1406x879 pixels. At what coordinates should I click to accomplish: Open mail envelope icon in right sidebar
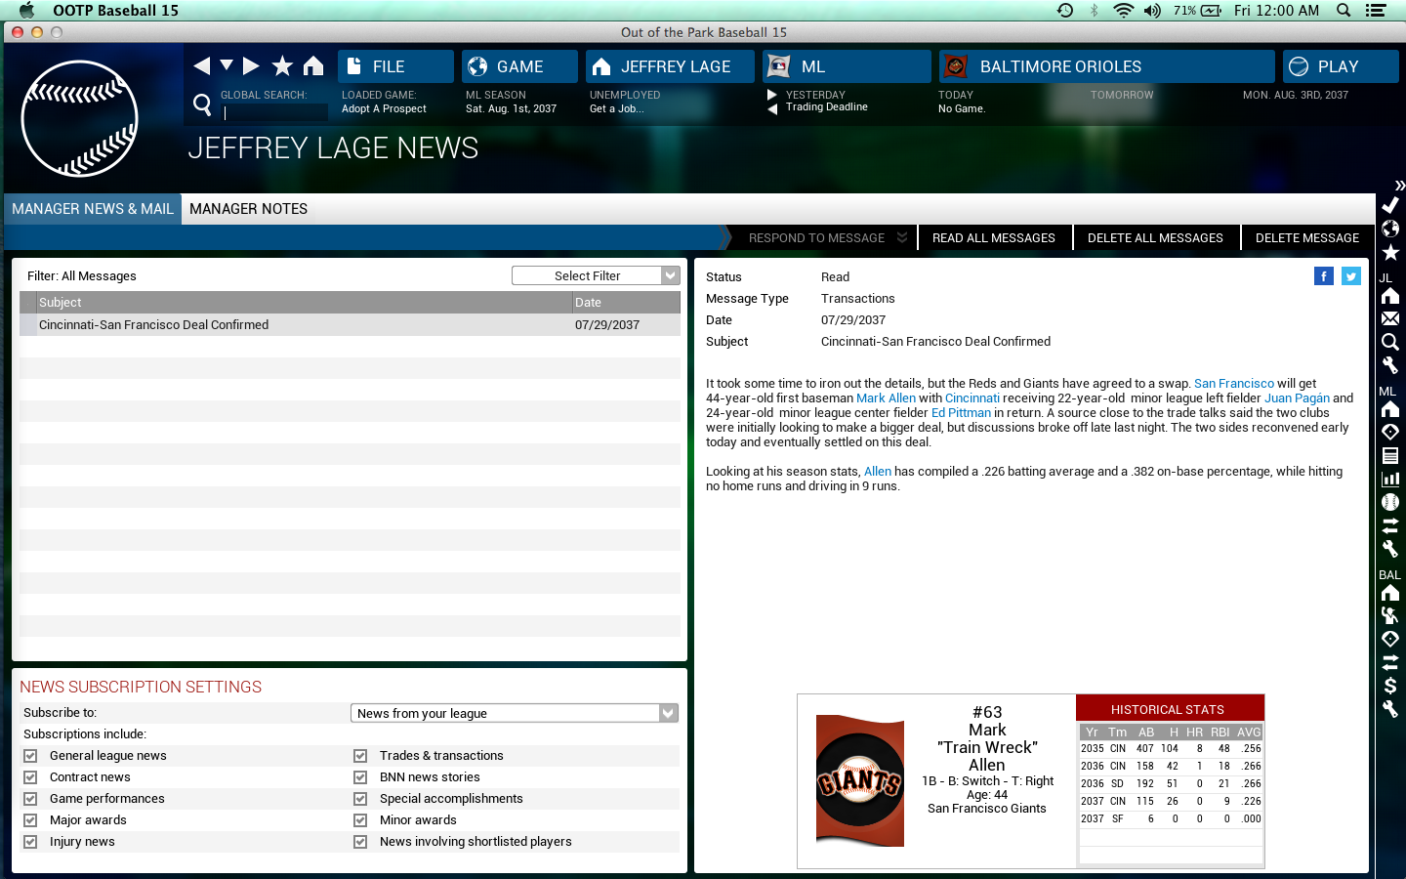(x=1390, y=318)
